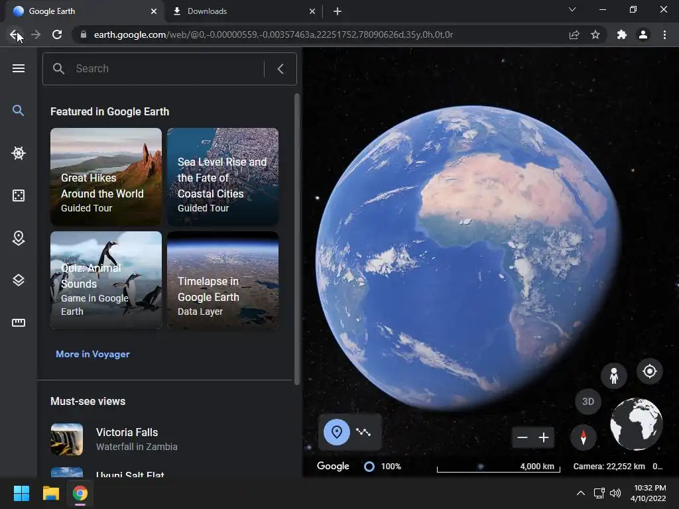Screen dimensions: 679x509
Task: Click the Google logo on the map
Action: tap(333, 466)
